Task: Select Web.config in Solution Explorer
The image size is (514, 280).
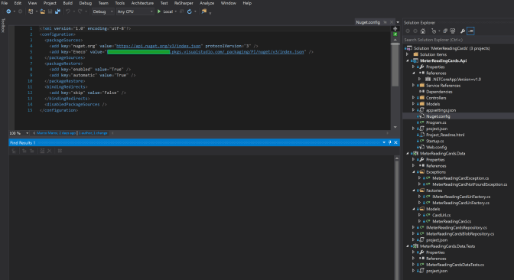Action: click(x=436, y=147)
